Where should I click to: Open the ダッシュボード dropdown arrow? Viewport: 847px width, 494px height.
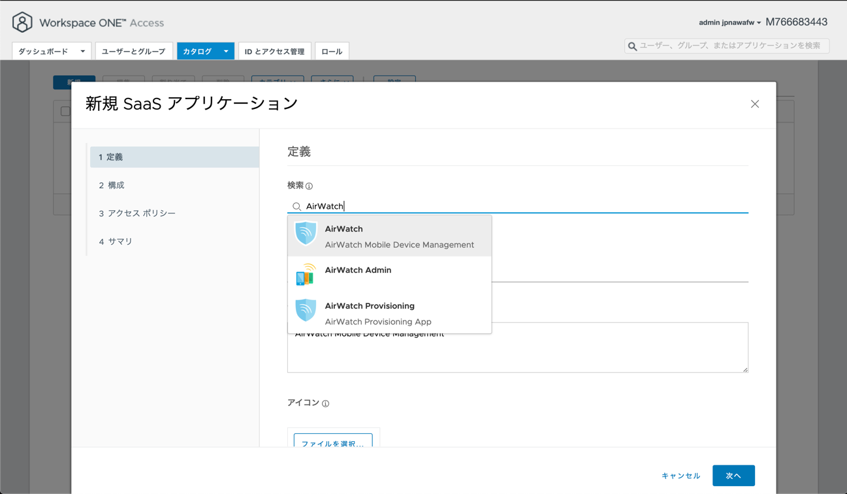click(82, 51)
